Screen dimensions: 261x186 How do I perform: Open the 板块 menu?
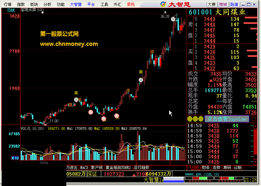pyautogui.click(x=34, y=4)
